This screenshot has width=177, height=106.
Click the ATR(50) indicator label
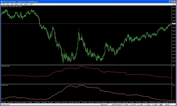pos(5,85)
